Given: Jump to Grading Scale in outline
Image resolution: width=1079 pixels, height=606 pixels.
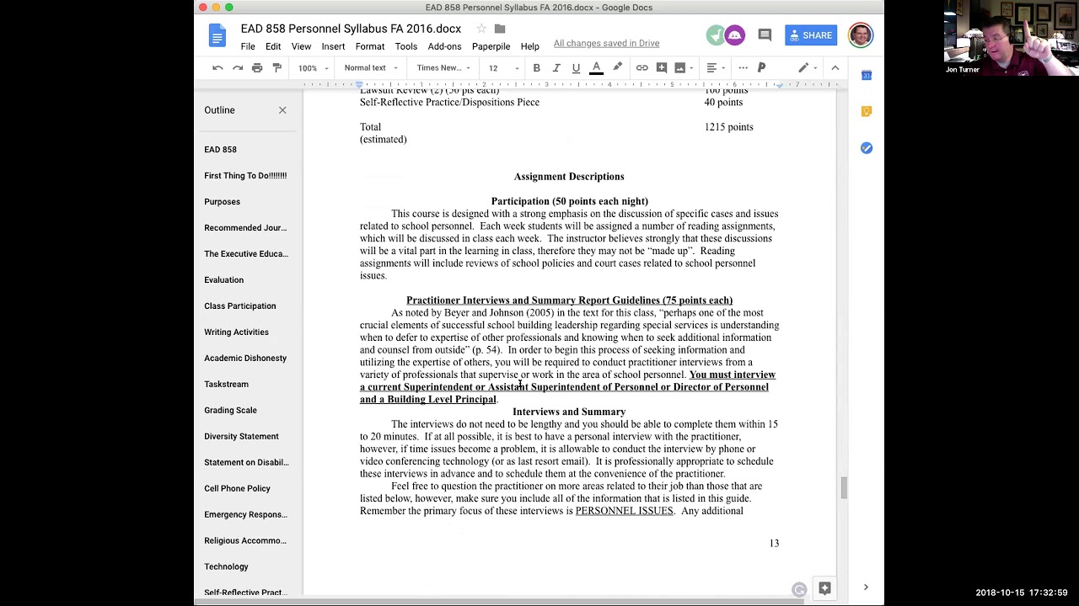Looking at the screenshot, I should (x=230, y=410).
